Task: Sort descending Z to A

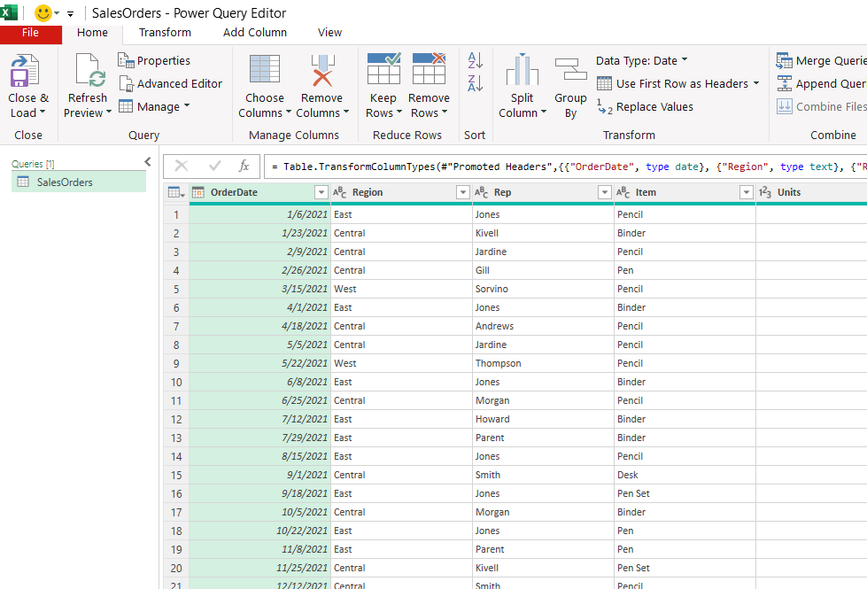Action: click(x=476, y=83)
